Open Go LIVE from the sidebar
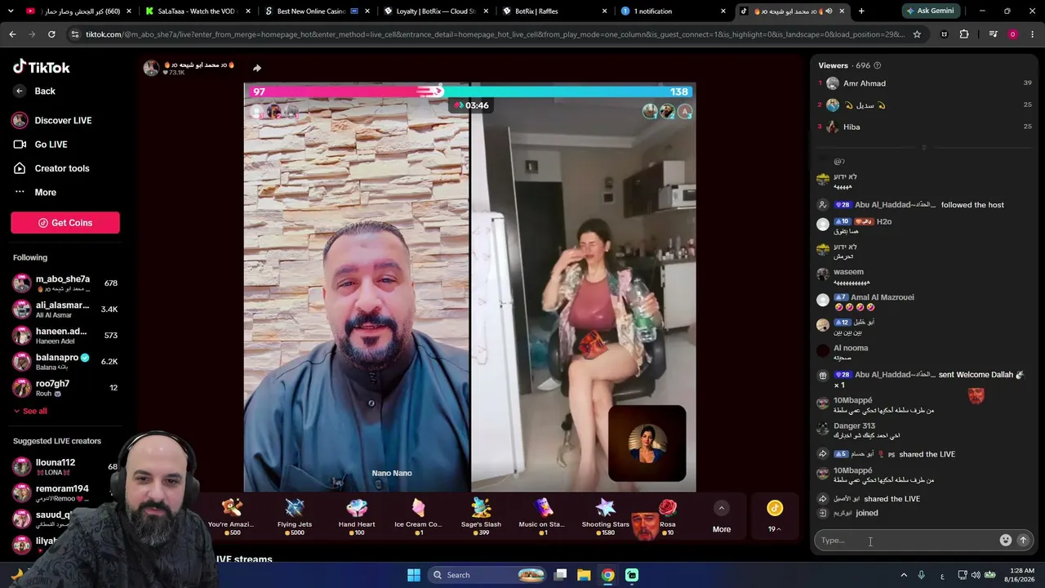 tap(51, 145)
